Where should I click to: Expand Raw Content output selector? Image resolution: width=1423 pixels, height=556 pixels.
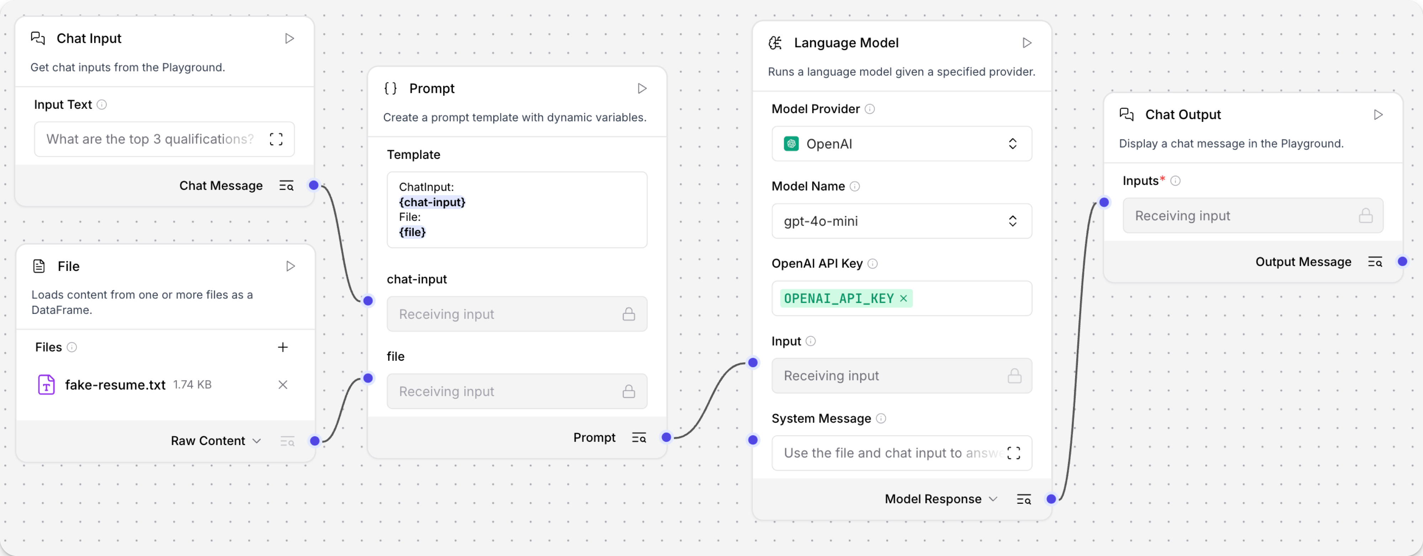pyautogui.click(x=256, y=441)
